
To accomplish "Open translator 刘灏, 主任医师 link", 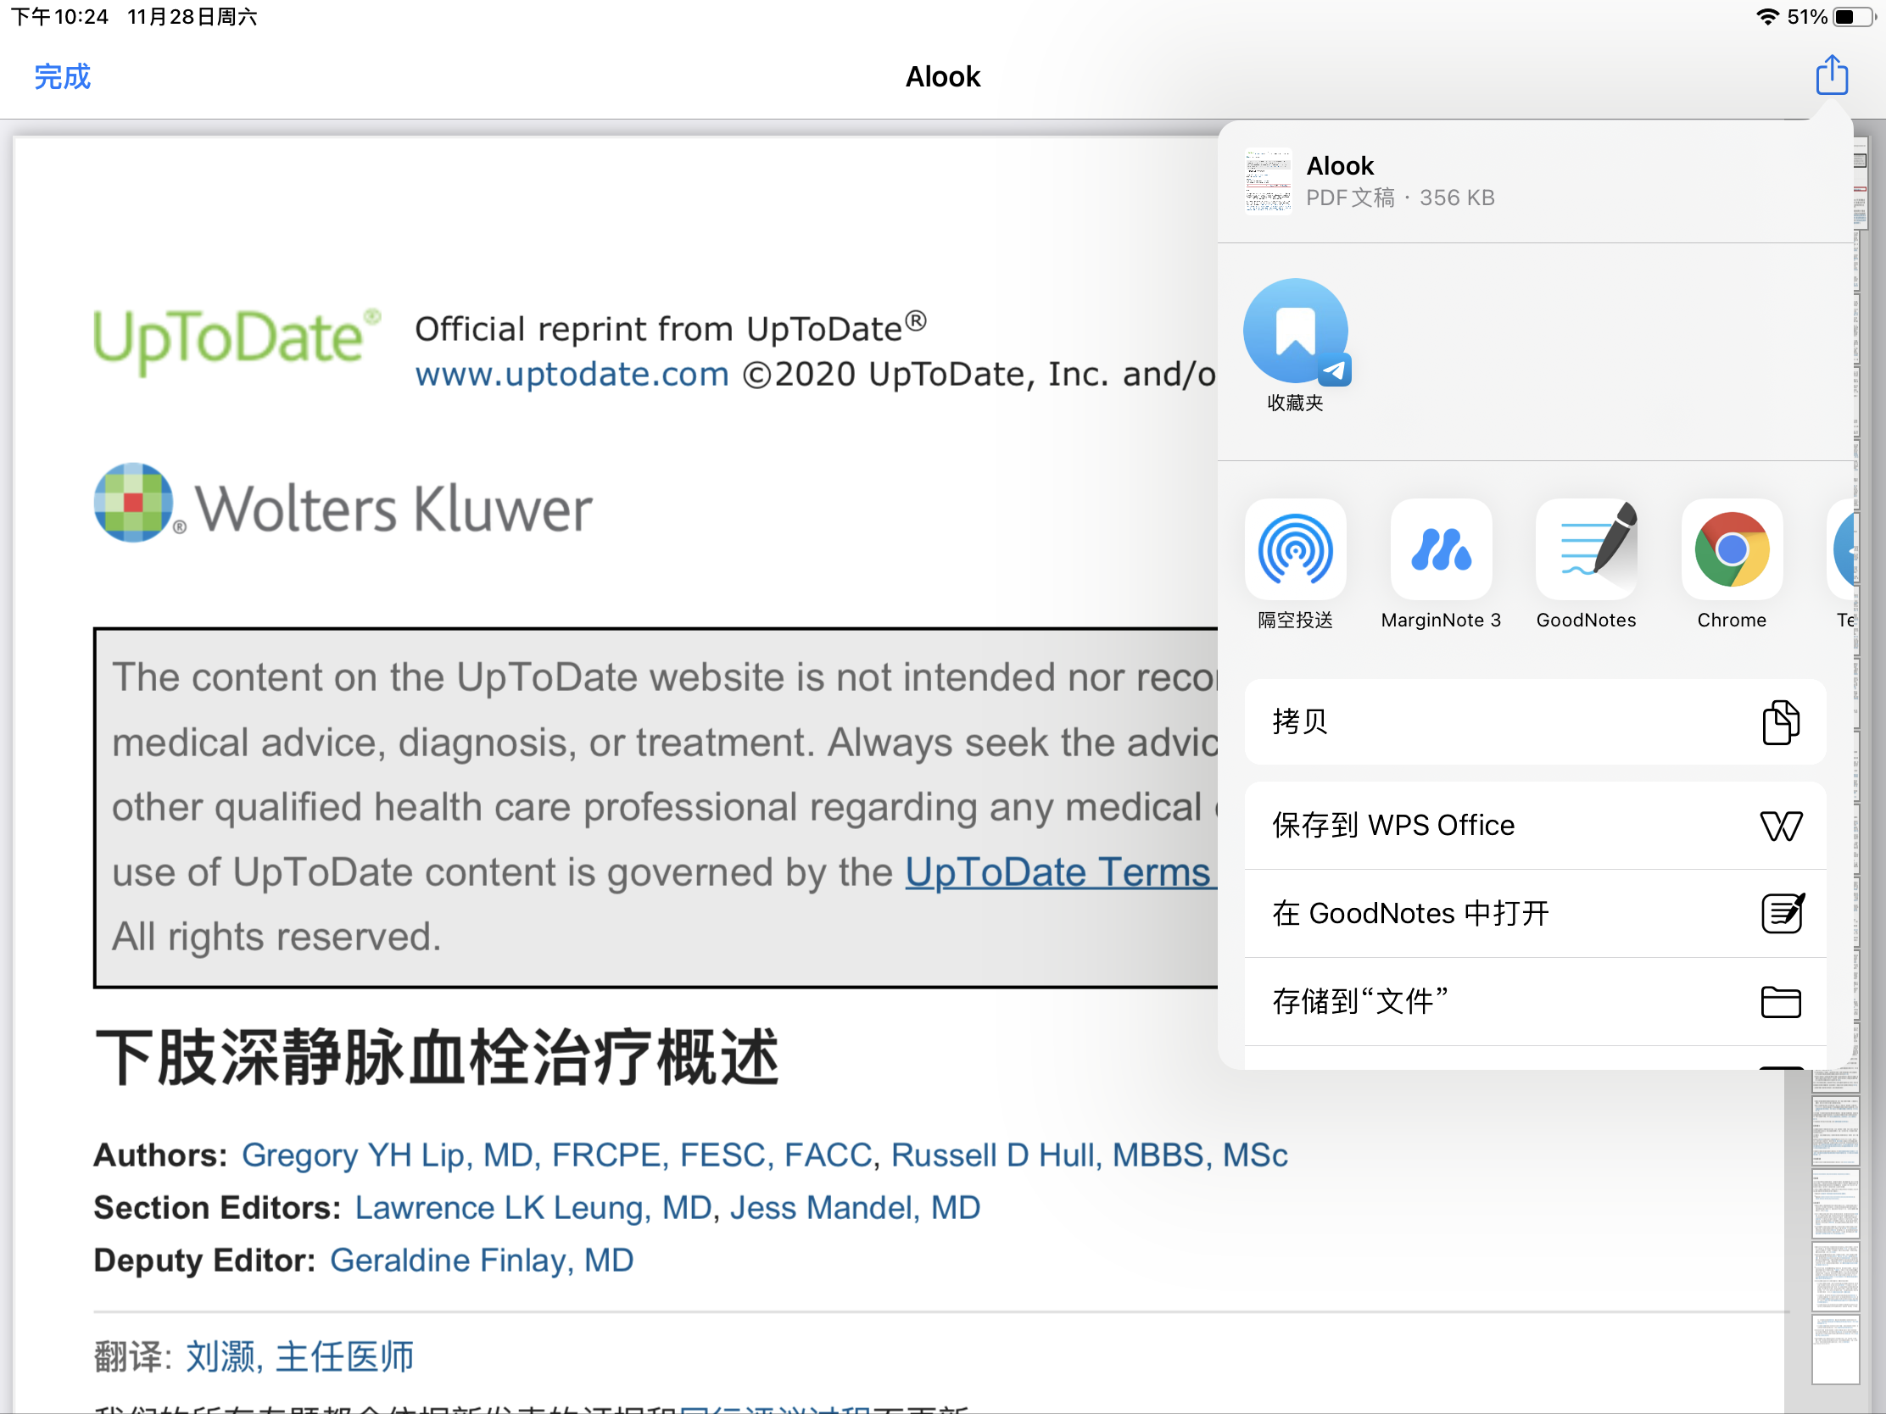I will 299,1356.
